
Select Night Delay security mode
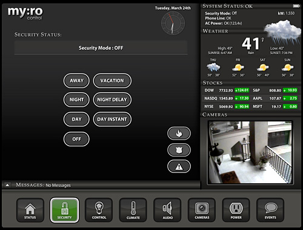[x=112, y=100]
